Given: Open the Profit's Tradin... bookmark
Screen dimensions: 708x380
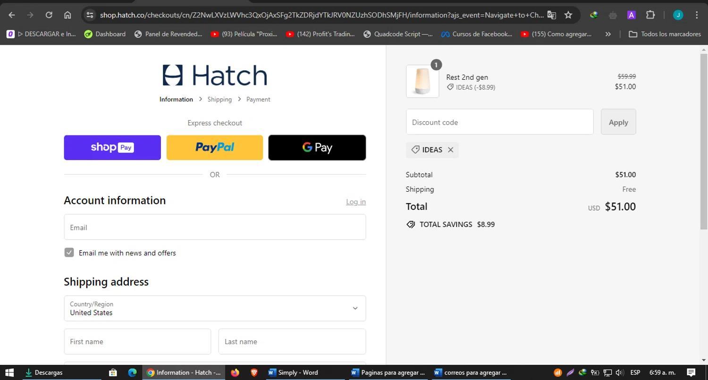Looking at the screenshot, I should click(x=320, y=34).
